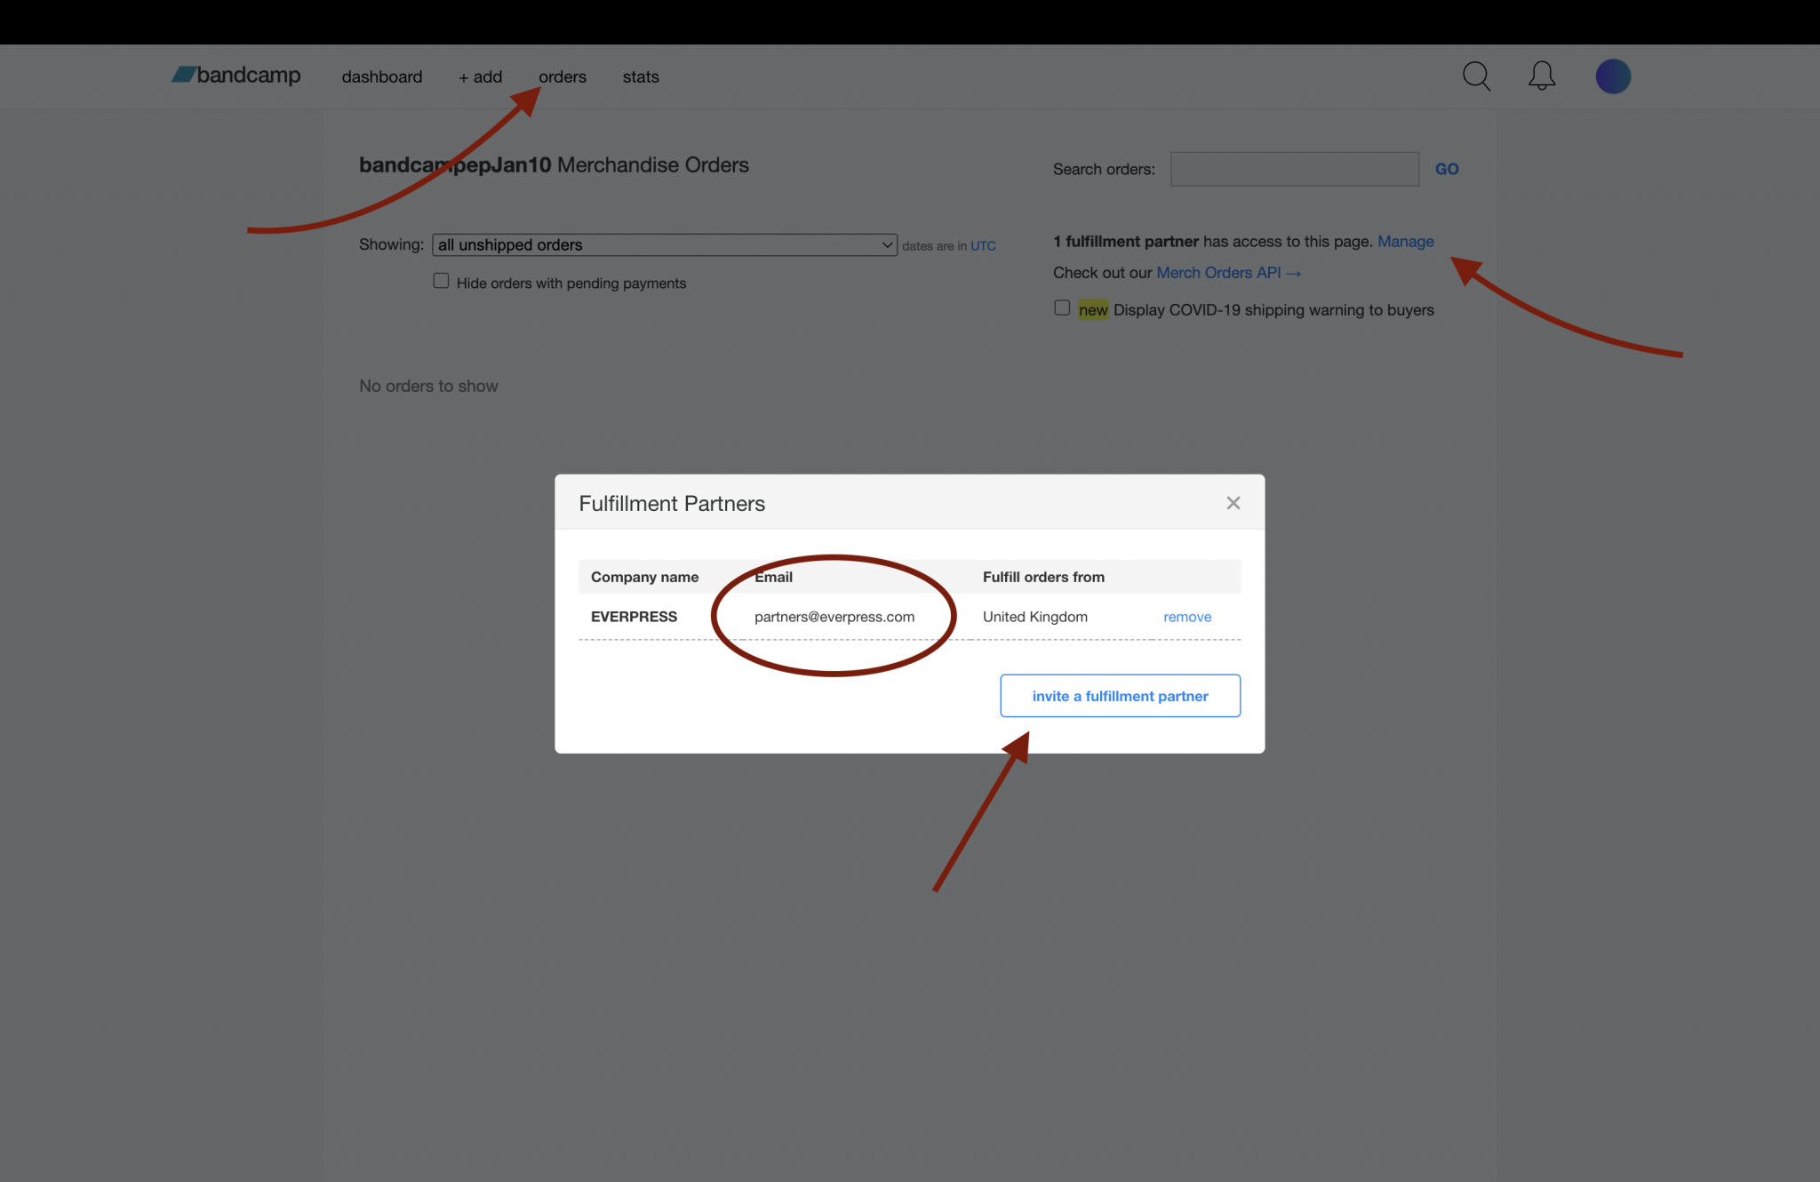Click inside the Search orders field
This screenshot has width=1820, height=1182.
1294,169
